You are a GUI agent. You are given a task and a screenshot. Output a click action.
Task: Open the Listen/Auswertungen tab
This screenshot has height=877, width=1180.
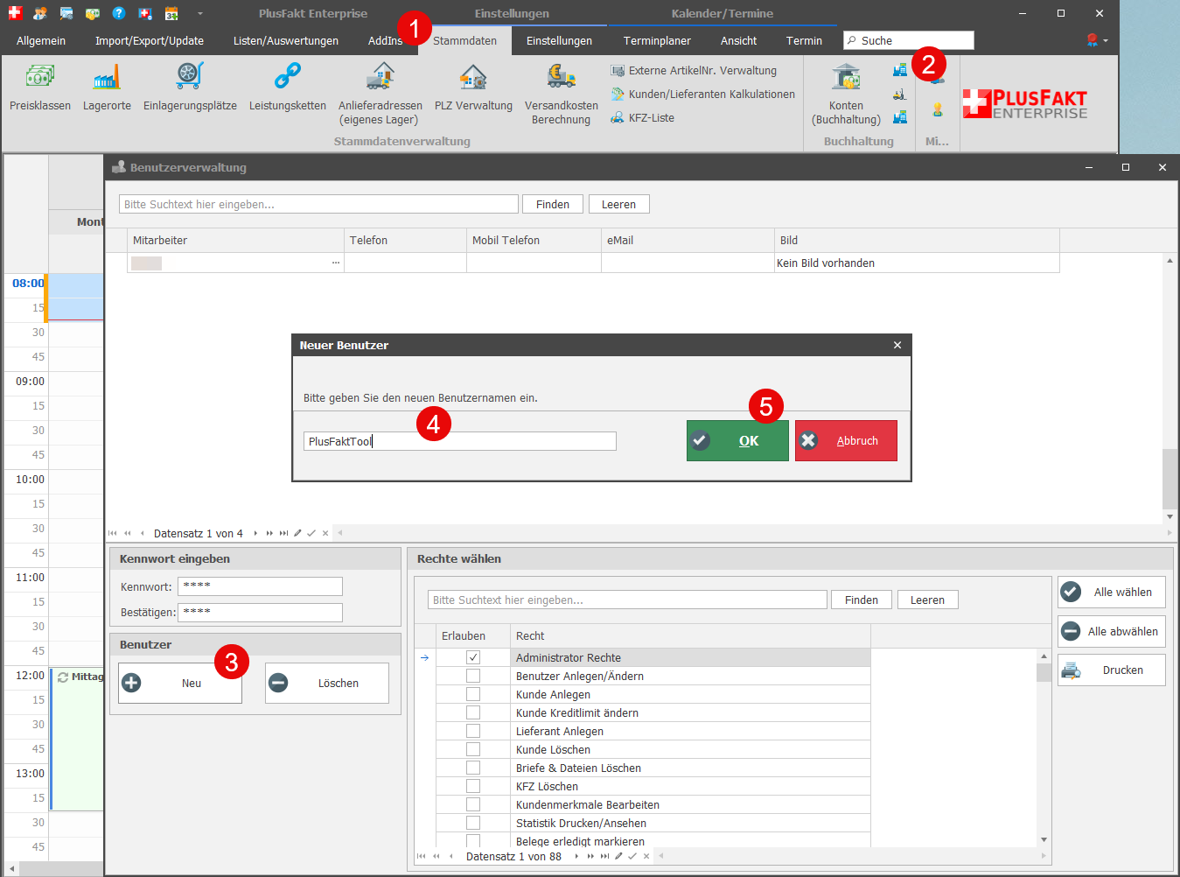pyautogui.click(x=286, y=41)
